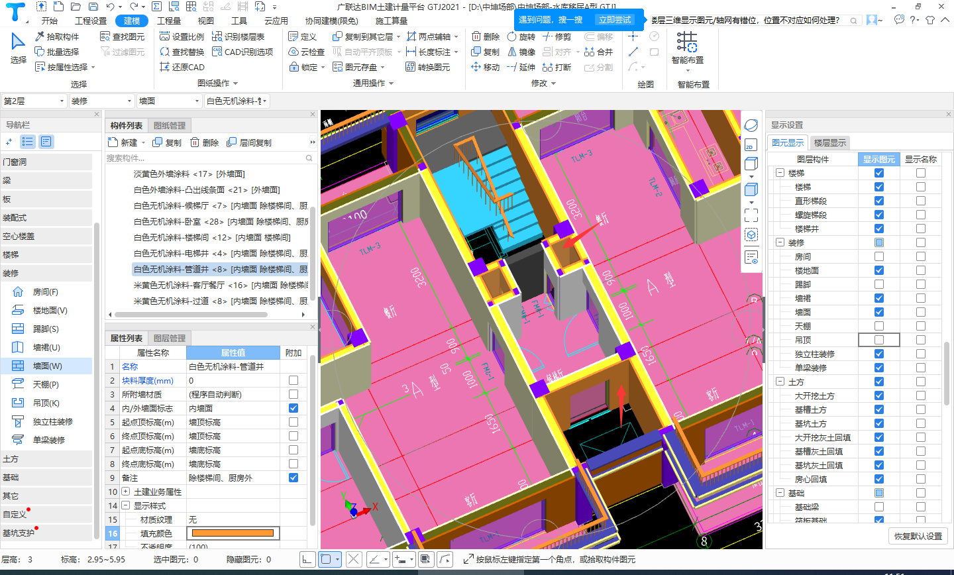Click the 2D view toggle icon on the canvas toolbar
954x575 pixels.
751,145
